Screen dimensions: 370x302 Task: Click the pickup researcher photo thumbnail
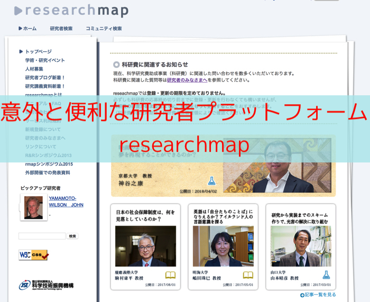(x=33, y=207)
